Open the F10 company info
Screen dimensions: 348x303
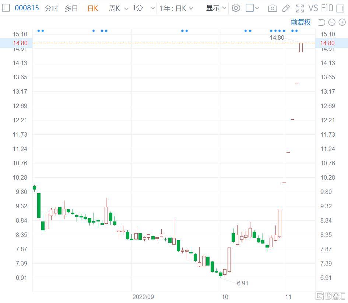click(x=327, y=8)
